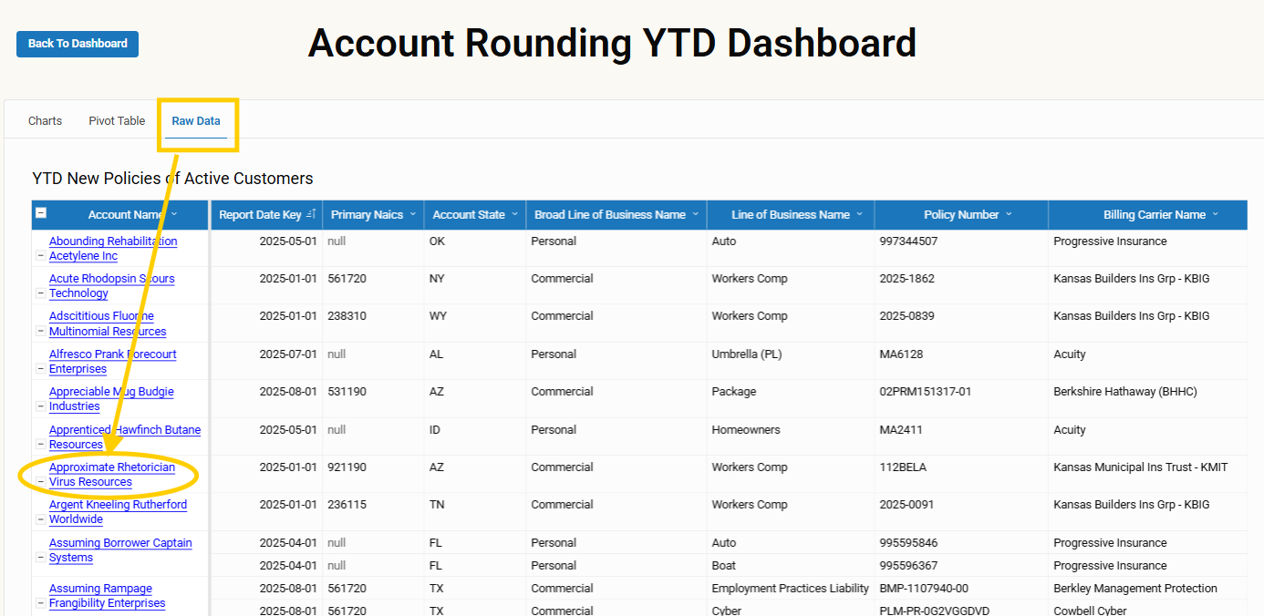1264x616 pixels.
Task: Collapse the Abounding Rehabilitation Acetylene Inc row
Action: pyautogui.click(x=40, y=256)
